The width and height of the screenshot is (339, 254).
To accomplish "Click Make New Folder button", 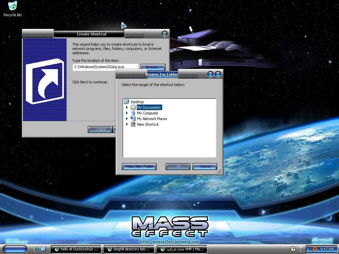I will point(139,166).
